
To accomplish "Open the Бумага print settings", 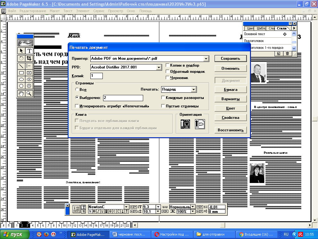I will click(x=231, y=90).
